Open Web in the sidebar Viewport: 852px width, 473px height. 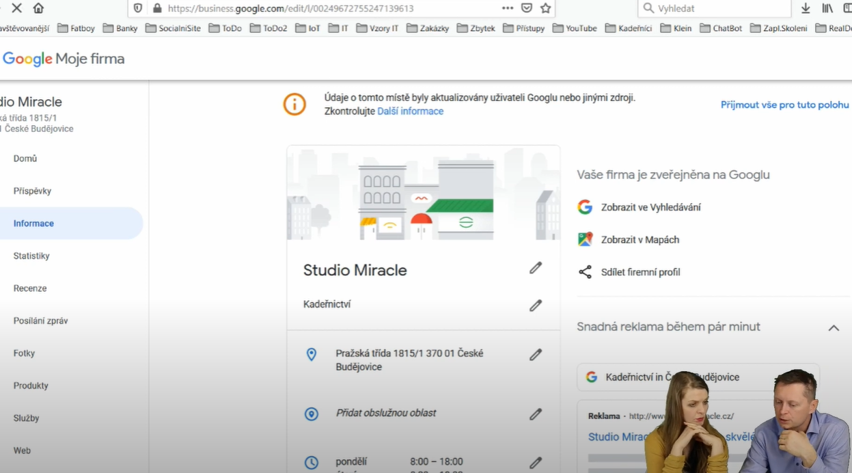click(x=22, y=450)
